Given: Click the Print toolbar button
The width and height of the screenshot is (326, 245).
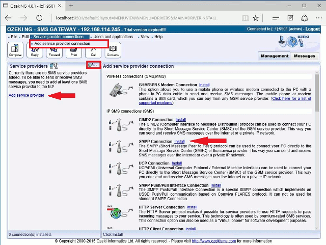Looking at the screenshot, I should (74, 52).
